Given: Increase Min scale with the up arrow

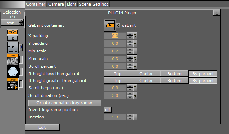Looking at the screenshot, I should coord(130,49).
